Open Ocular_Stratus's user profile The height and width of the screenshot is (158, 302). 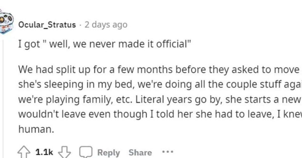(48, 25)
